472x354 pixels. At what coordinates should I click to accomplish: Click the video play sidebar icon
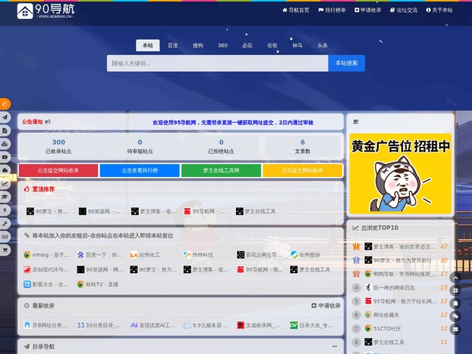click(x=5, y=157)
